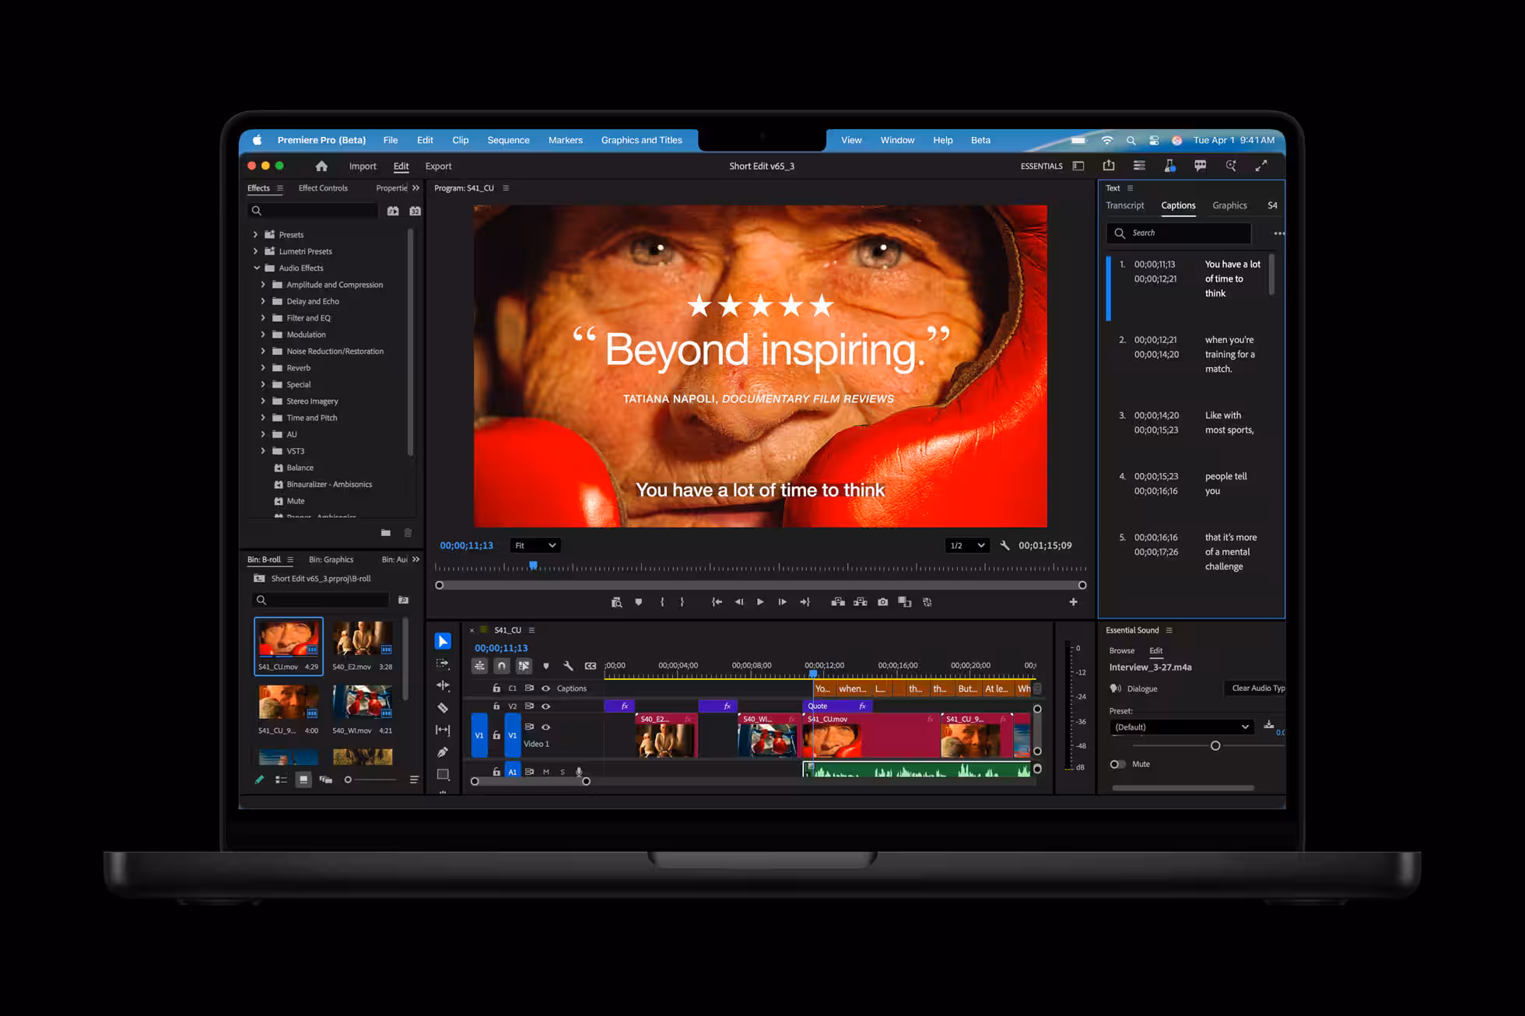Select the Pen tool
1525x1016 pixels.
pyautogui.click(x=443, y=752)
